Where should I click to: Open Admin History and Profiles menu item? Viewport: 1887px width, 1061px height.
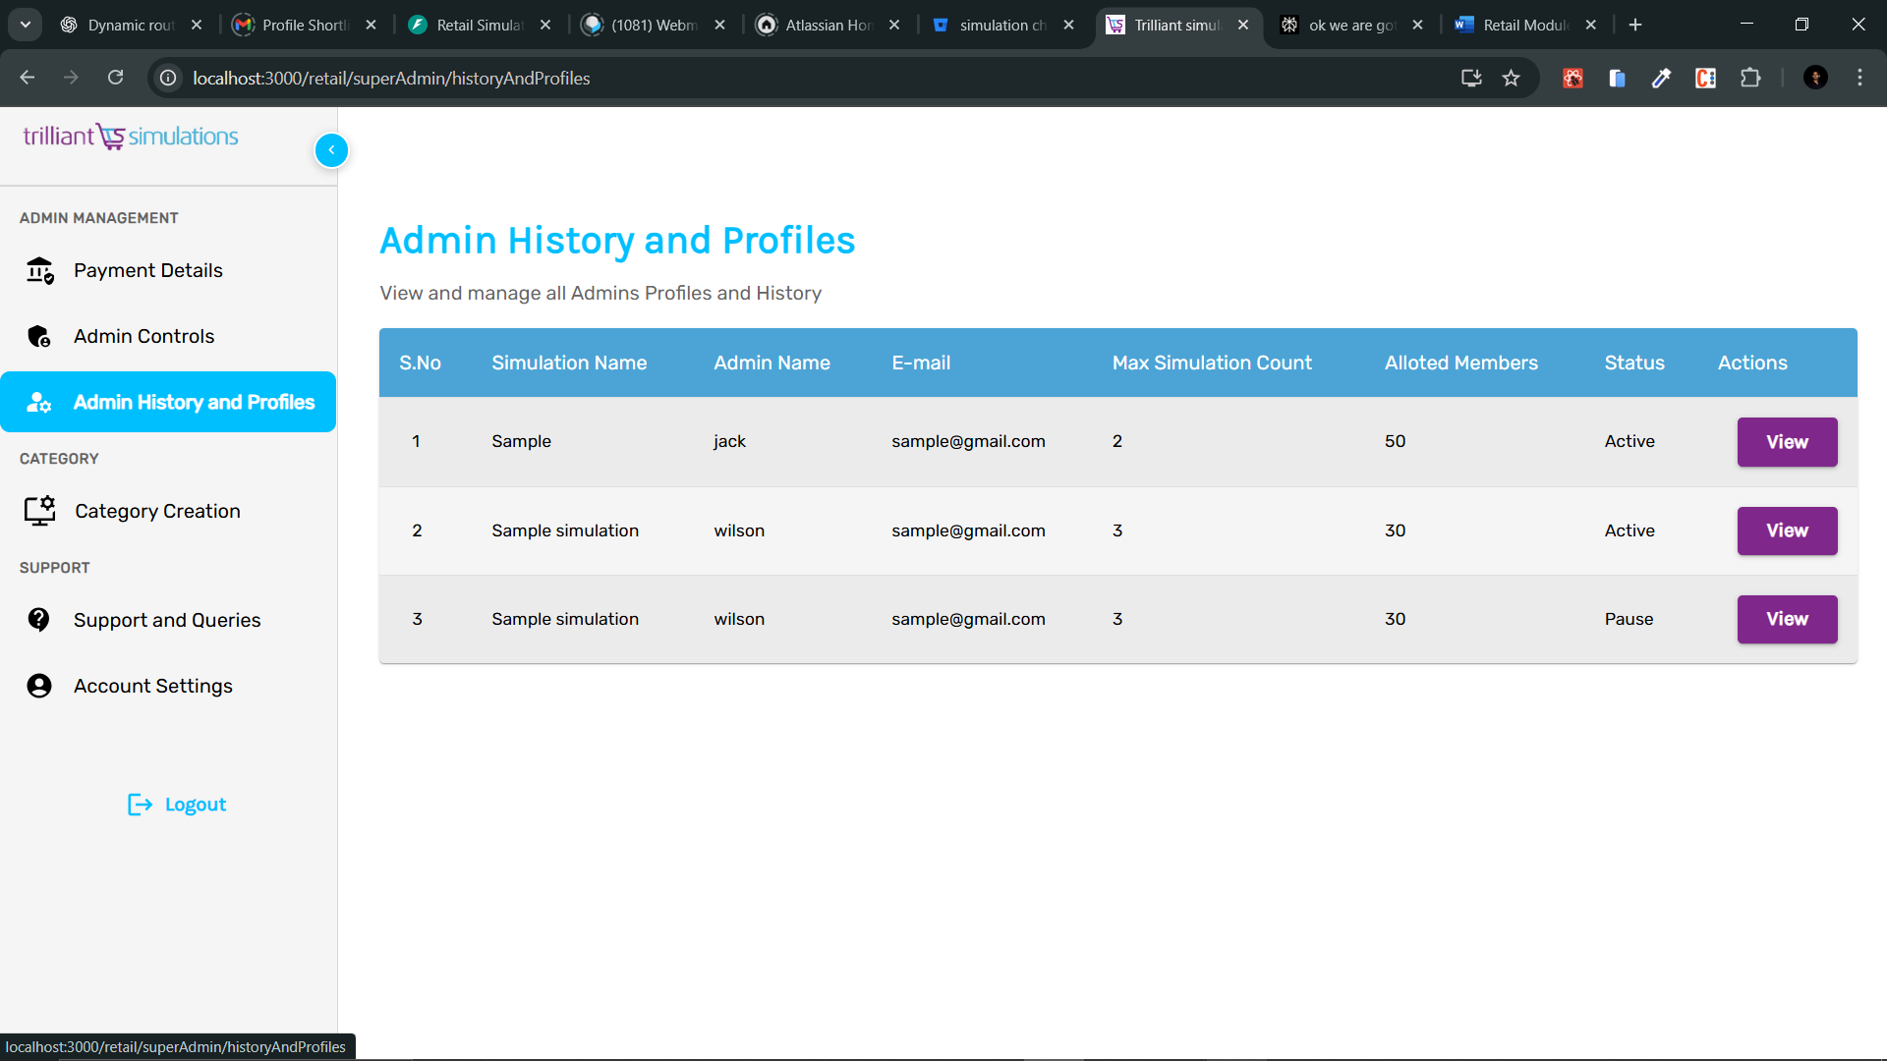pos(168,402)
